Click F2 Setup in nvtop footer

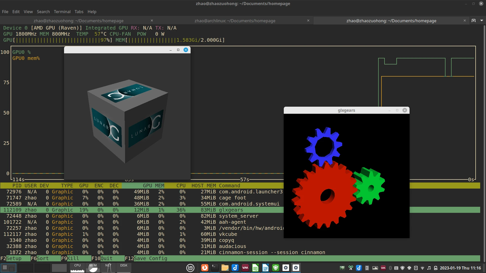[x=15, y=258]
